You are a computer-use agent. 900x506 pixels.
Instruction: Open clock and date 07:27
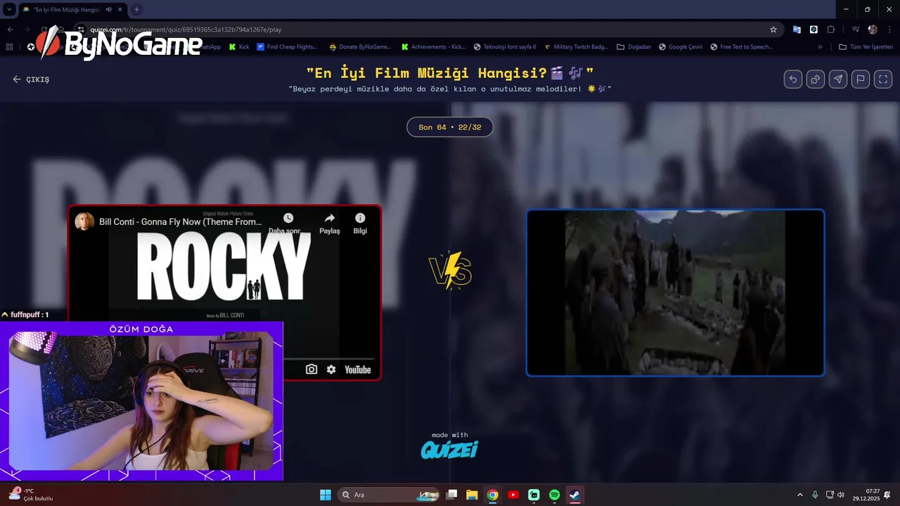coord(866,495)
